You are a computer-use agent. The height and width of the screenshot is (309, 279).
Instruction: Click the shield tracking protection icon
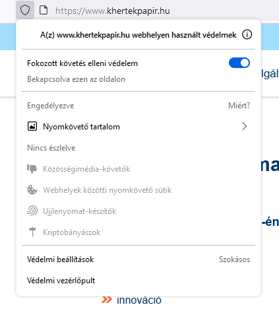pyautogui.click(x=25, y=10)
